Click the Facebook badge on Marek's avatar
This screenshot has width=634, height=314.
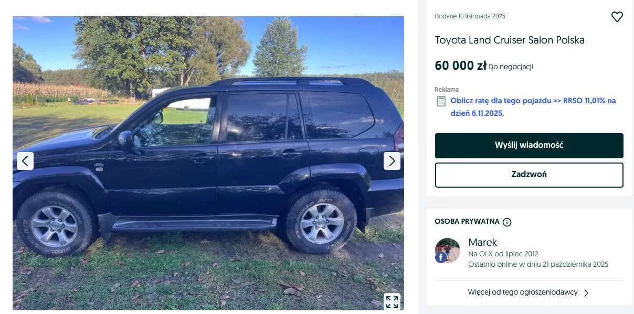[x=440, y=257]
